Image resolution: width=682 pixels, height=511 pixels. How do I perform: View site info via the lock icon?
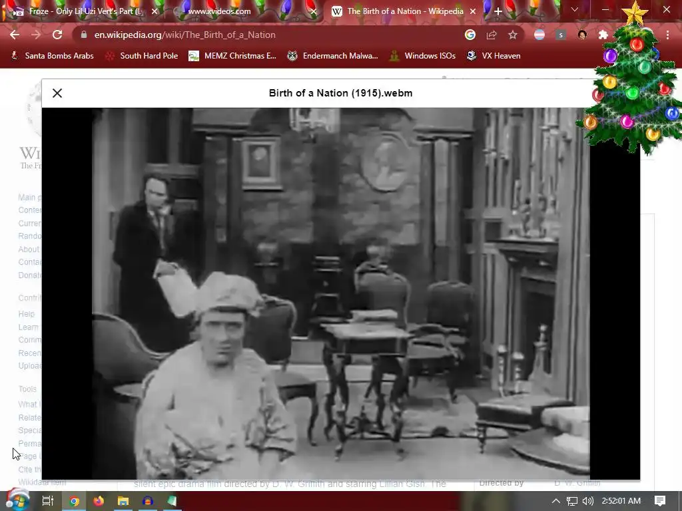pyautogui.click(x=84, y=35)
